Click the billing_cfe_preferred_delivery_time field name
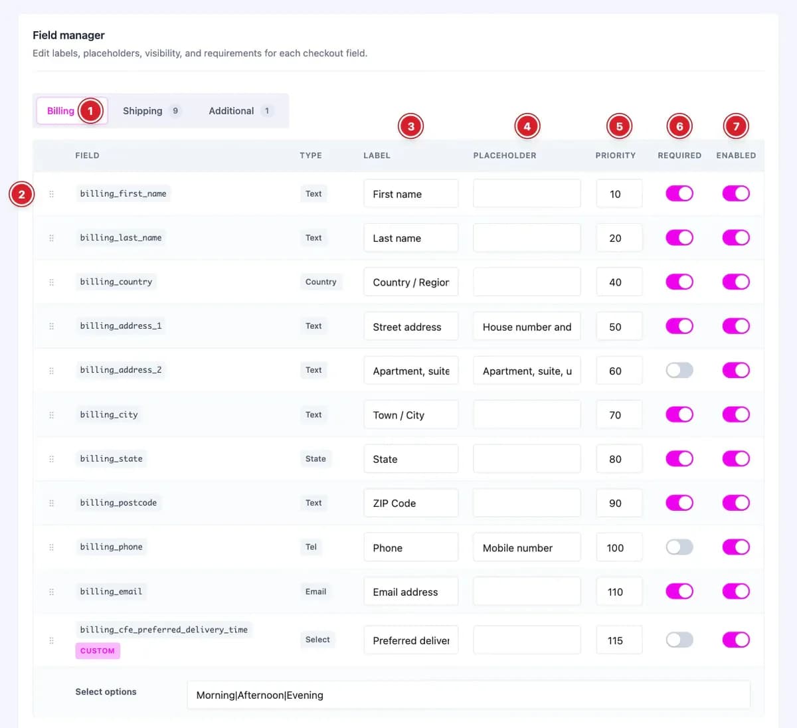 [x=163, y=630]
